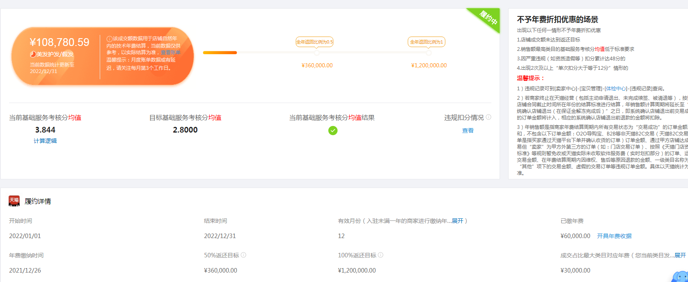Image resolution: width=688 pixels, height=282 pixels.
Task: Click the ¥30,000.00 category annual fee value
Action: 576,271
